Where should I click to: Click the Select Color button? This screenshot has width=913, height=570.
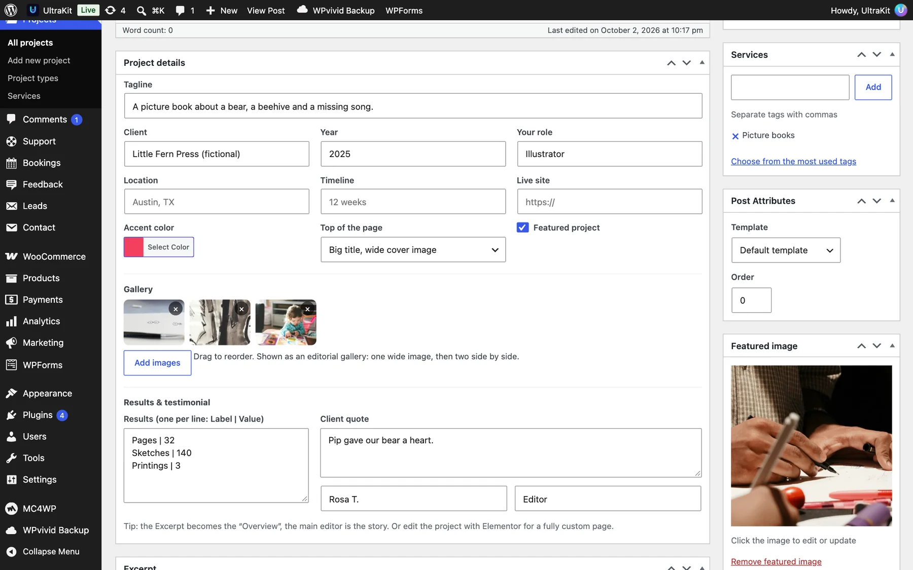point(168,247)
